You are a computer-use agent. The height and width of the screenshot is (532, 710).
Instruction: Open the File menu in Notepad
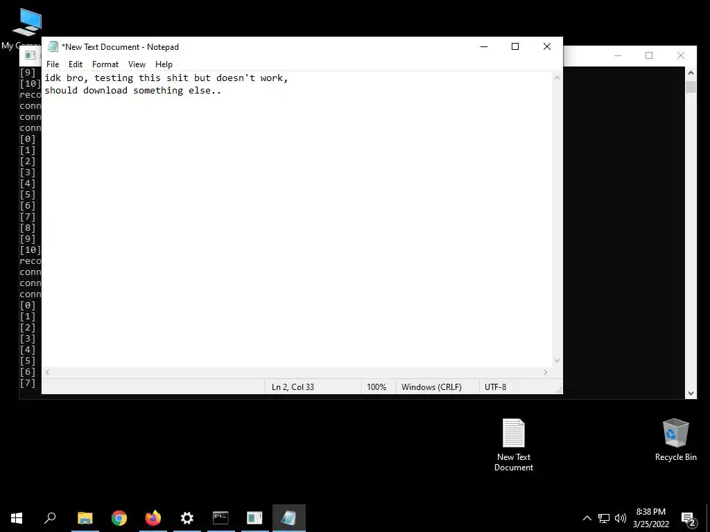click(53, 64)
